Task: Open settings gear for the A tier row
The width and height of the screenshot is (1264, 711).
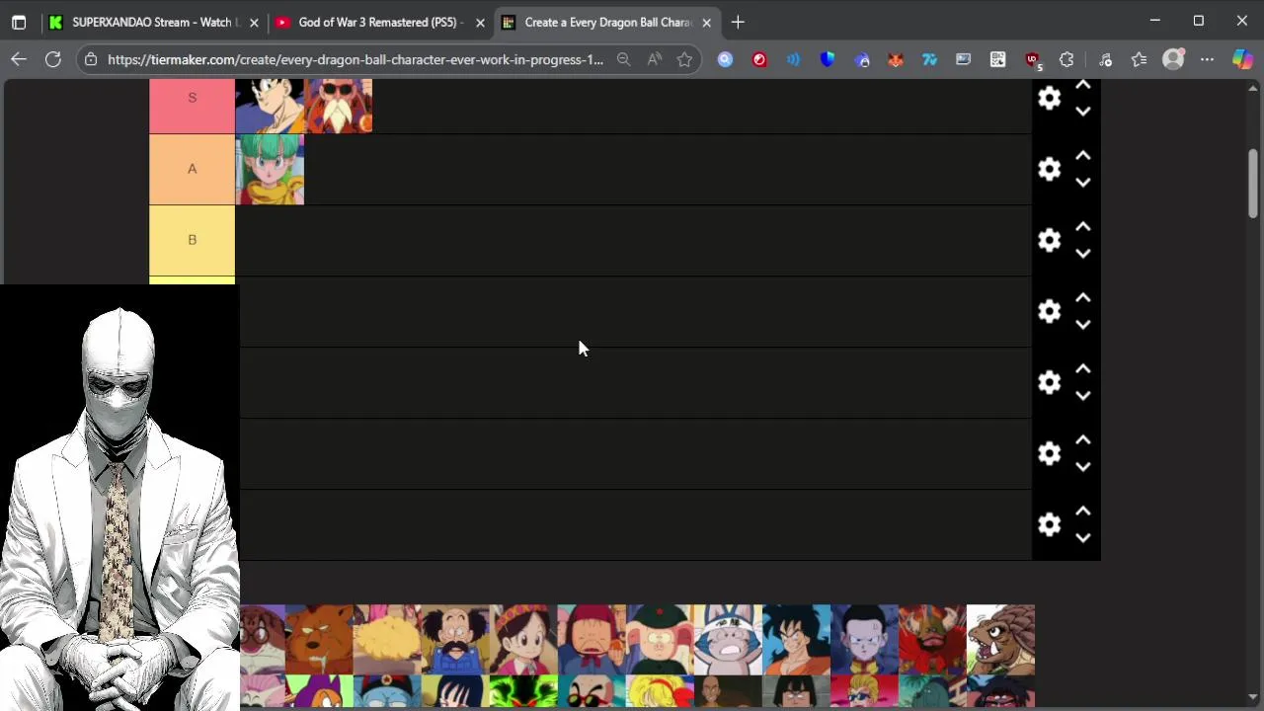Action: (x=1049, y=169)
